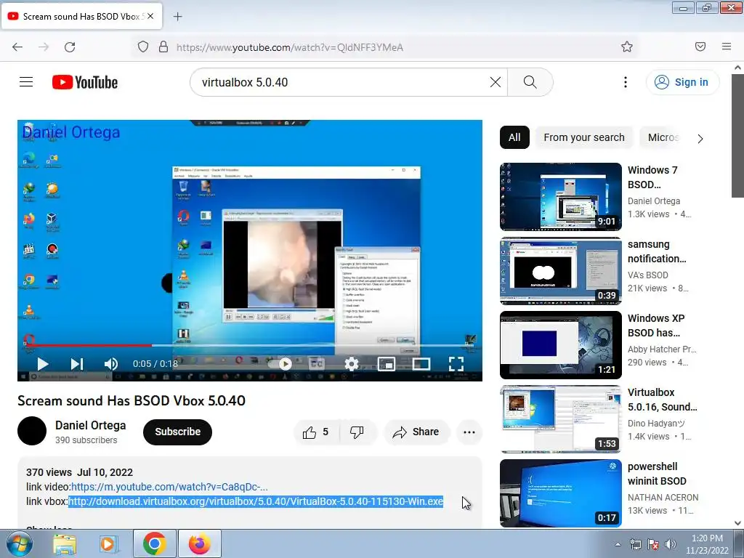Open the video player settings gear

351,364
